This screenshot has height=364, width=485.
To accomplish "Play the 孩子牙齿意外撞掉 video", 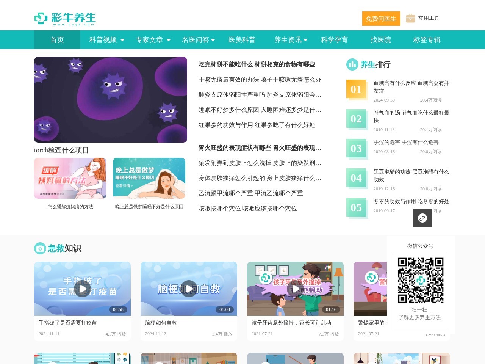I will pos(295,288).
